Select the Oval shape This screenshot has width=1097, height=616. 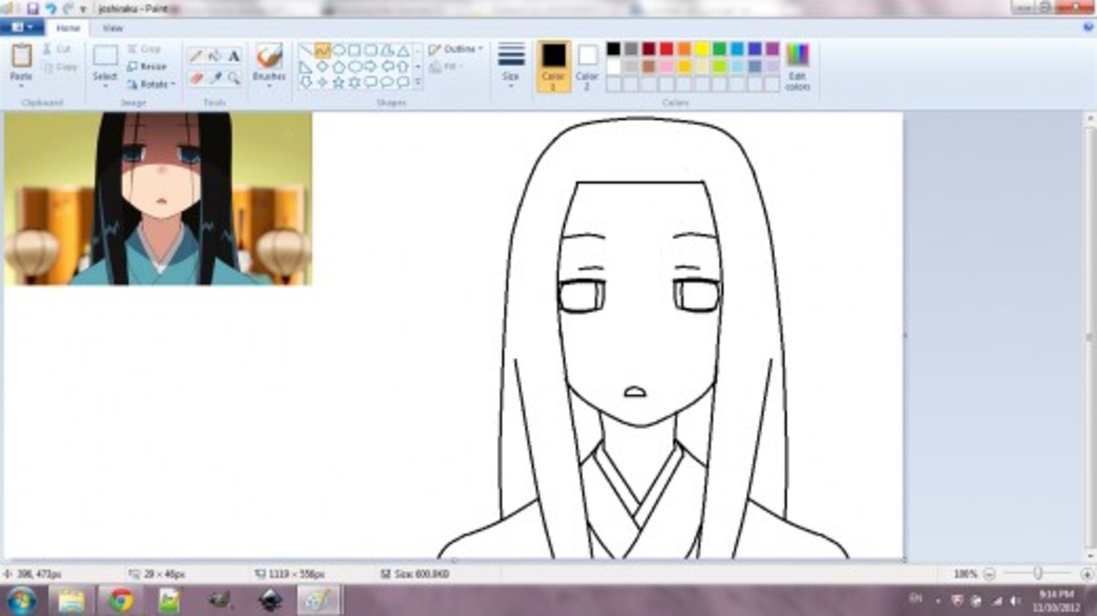point(340,50)
